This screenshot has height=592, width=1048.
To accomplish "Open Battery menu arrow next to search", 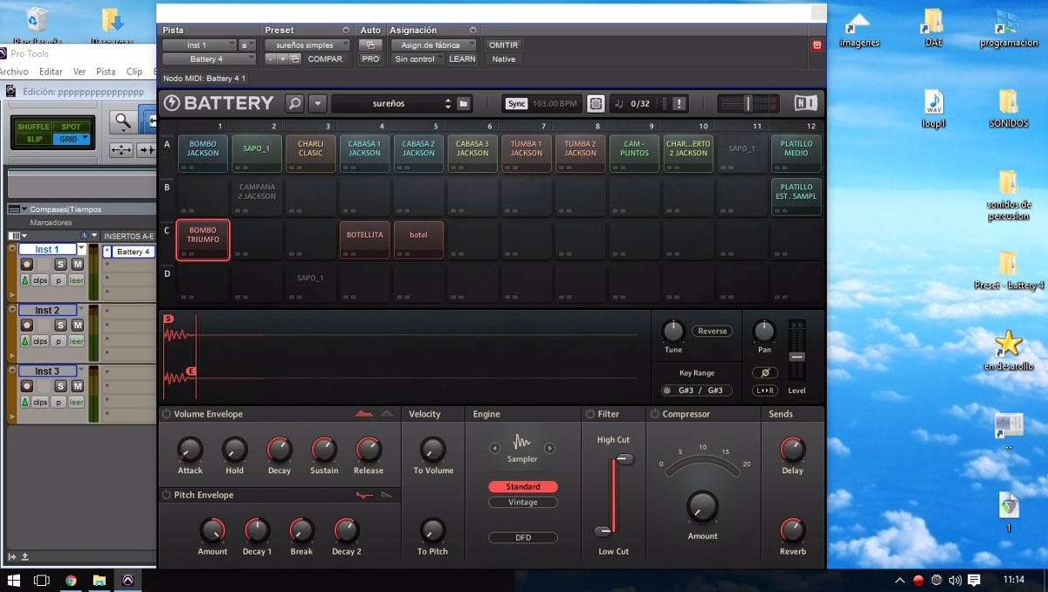I will tap(318, 103).
